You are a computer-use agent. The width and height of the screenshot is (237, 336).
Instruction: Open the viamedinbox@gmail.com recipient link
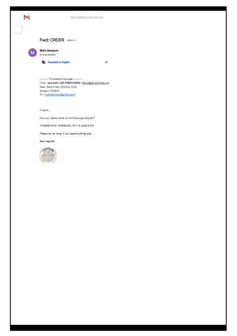(x=60, y=95)
